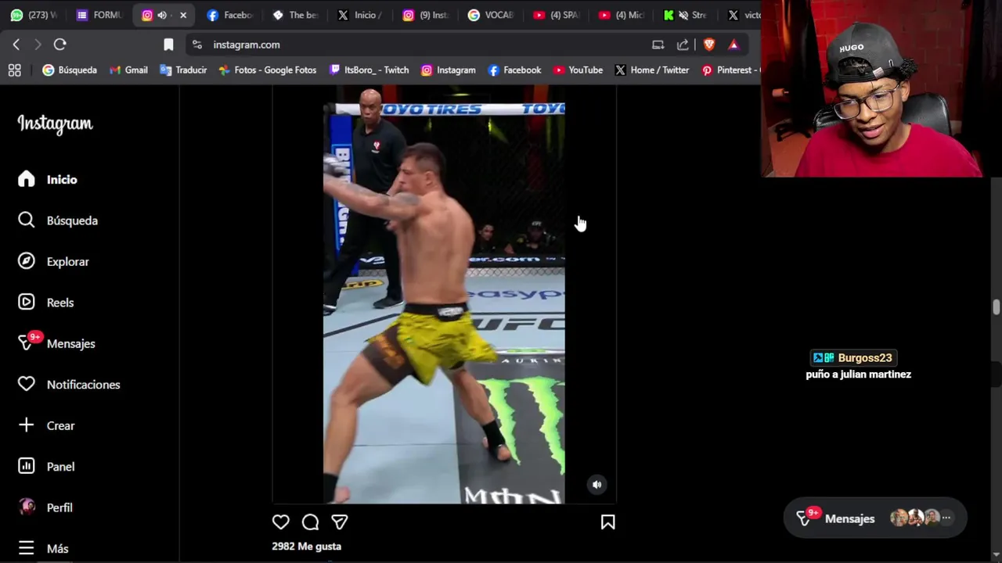Switch to the Google VOCAB tab
The height and width of the screenshot is (563, 1002).
tap(491, 15)
